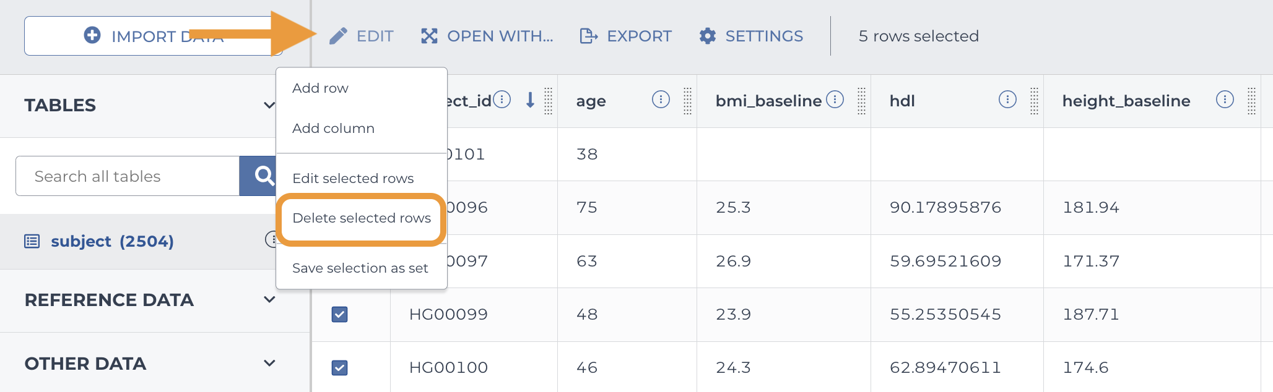Click the Edit pencil icon
The image size is (1273, 392).
coord(338,36)
